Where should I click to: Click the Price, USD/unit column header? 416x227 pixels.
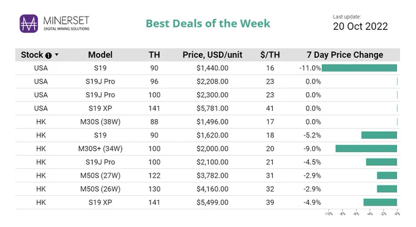212,55
